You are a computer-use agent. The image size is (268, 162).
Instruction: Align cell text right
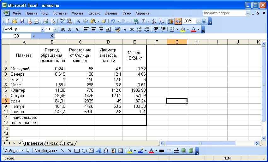(x=101, y=29)
